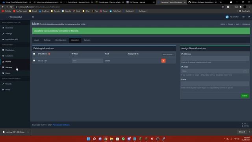Open Windows taskbar search
This screenshot has width=252, height=142.
[94, 139]
